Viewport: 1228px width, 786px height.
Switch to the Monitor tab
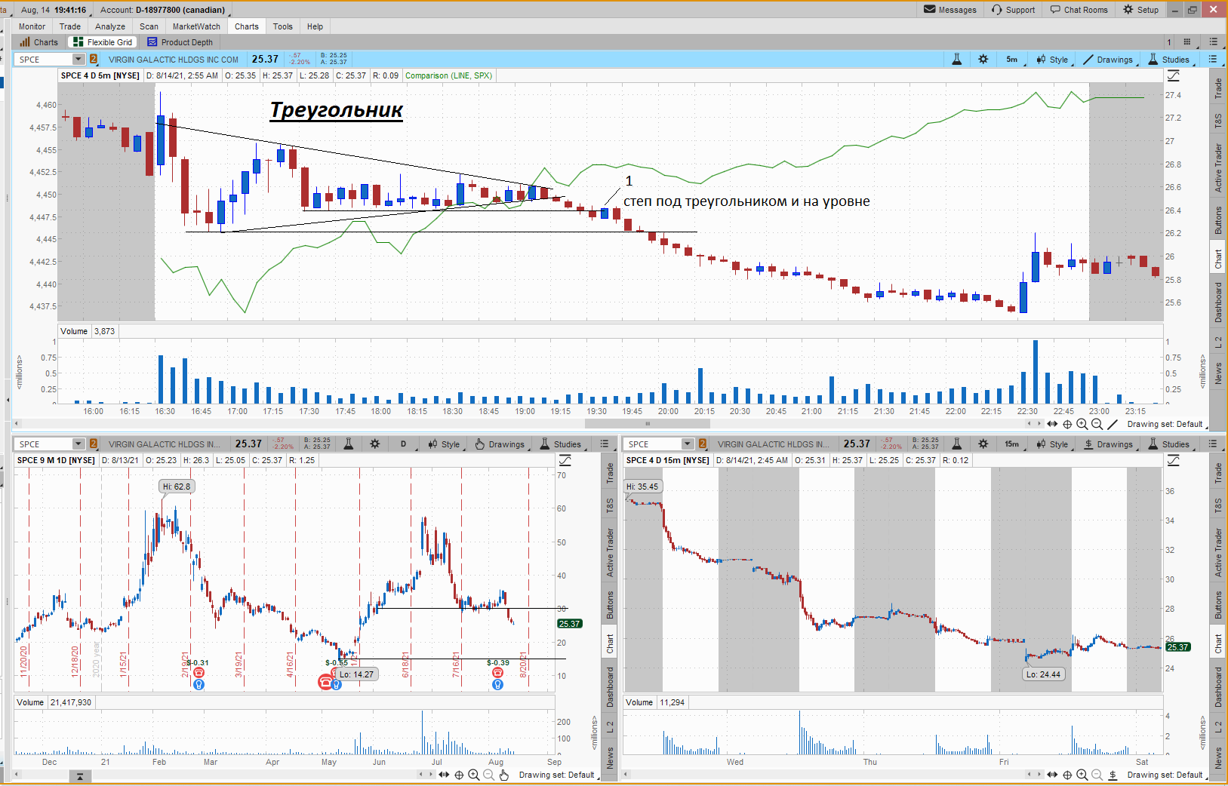(x=32, y=26)
